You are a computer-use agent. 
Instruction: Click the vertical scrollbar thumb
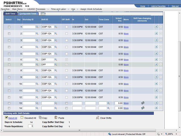[x=179, y=76]
